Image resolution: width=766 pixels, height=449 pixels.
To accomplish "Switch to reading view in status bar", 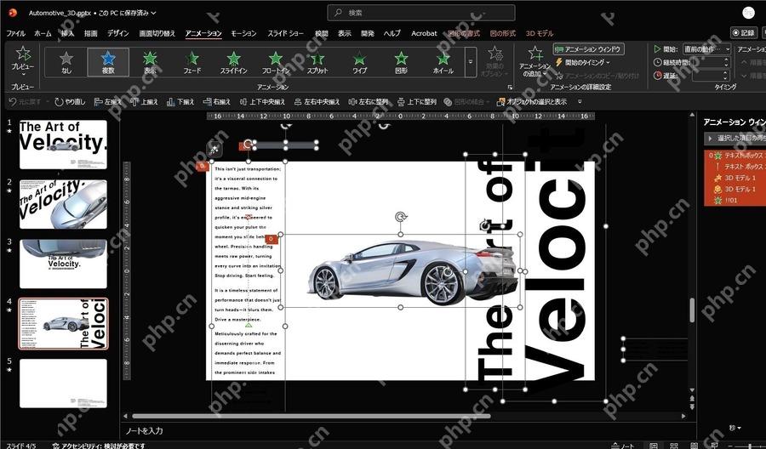I will coord(695,445).
